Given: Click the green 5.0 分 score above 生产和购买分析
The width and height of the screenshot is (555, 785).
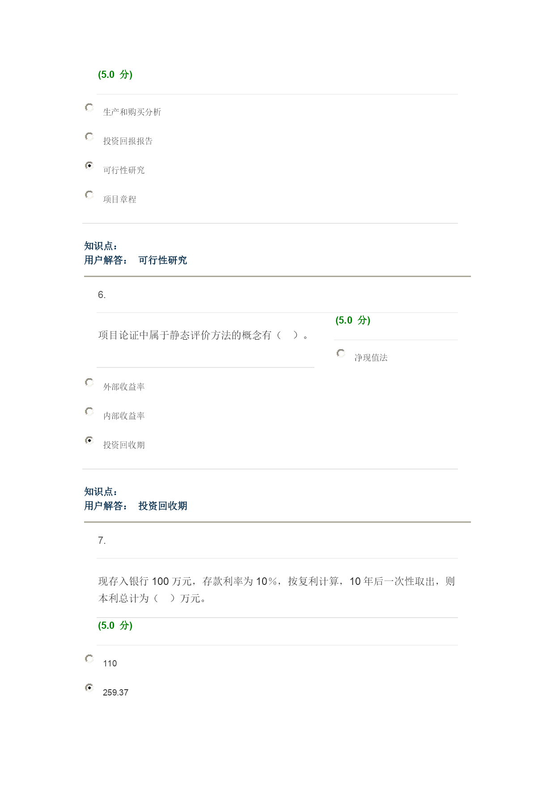Looking at the screenshot, I should 115,74.
